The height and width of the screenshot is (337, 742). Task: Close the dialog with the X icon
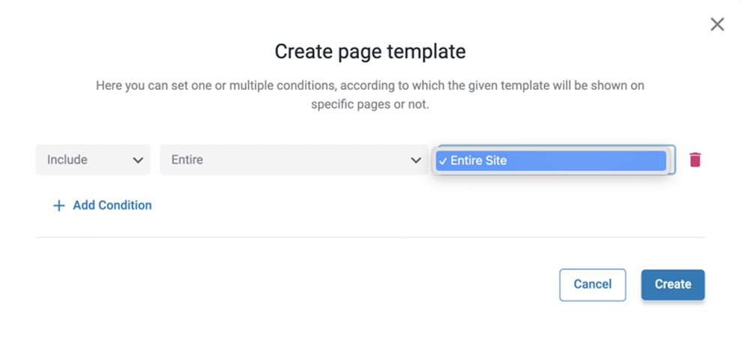pyautogui.click(x=717, y=24)
